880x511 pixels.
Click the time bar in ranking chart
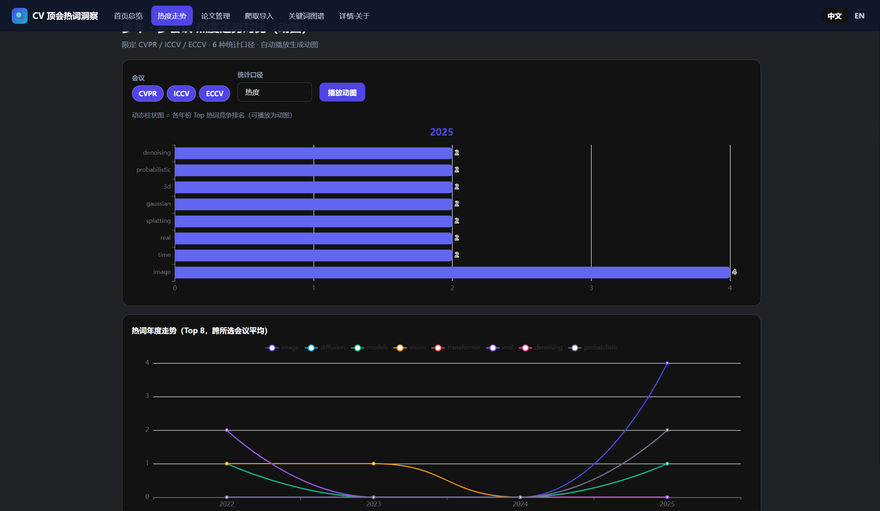(313, 255)
